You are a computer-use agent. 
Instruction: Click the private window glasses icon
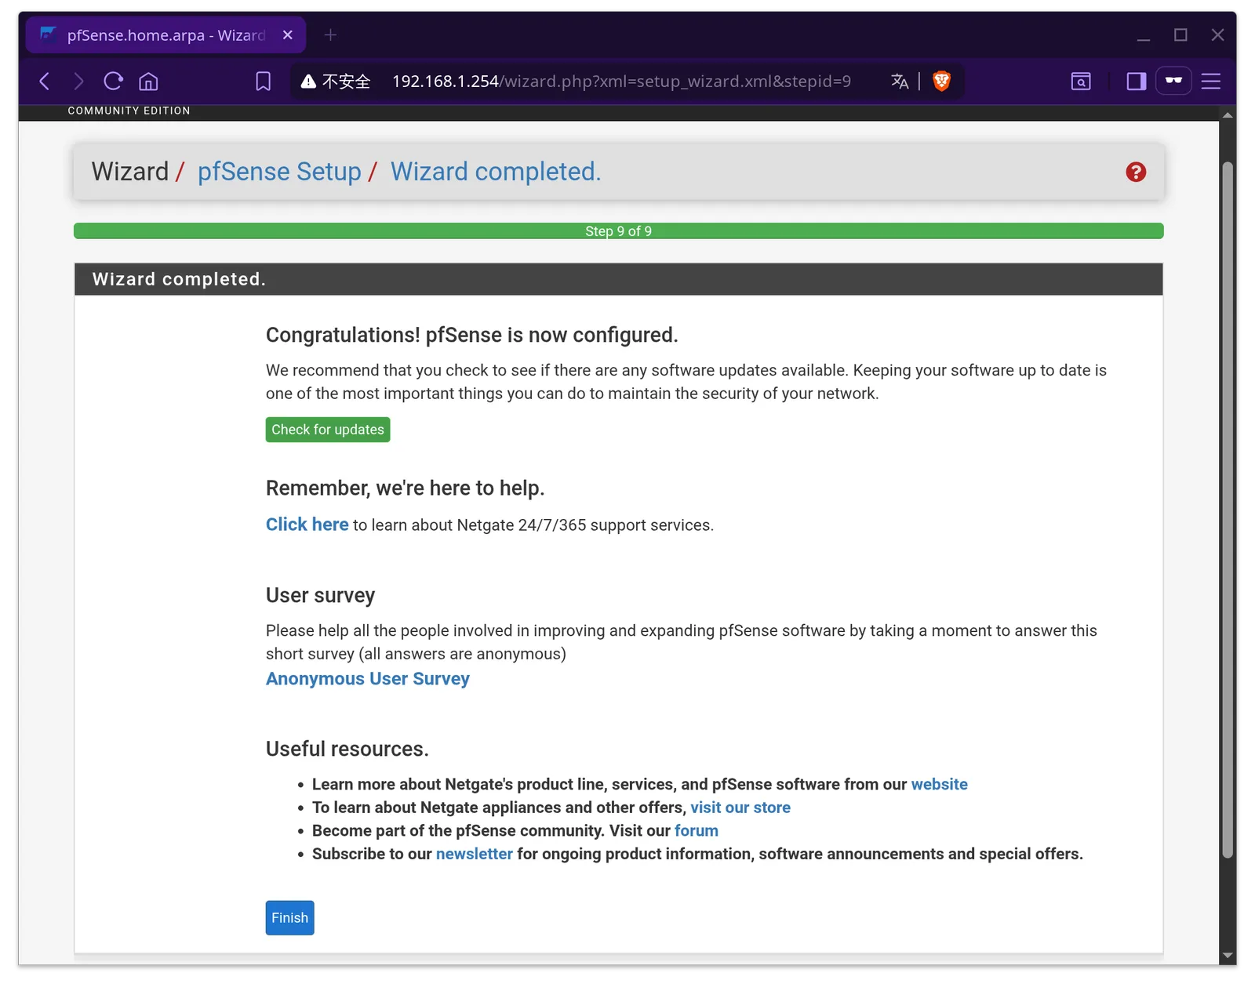1173,80
